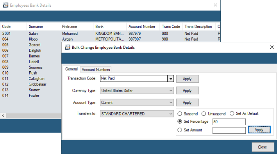
Task: Apply the Transaction Code change
Action: click(x=187, y=79)
